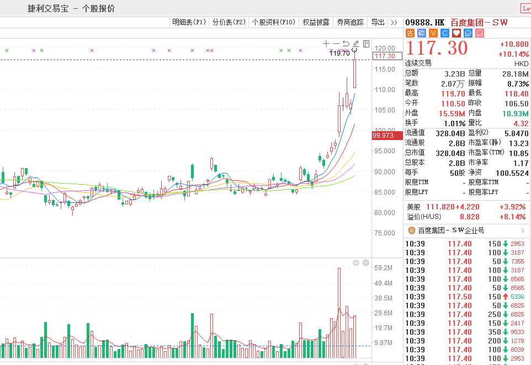Click the 117.30 price marker on axis
531x365 pixels.
coord(384,56)
